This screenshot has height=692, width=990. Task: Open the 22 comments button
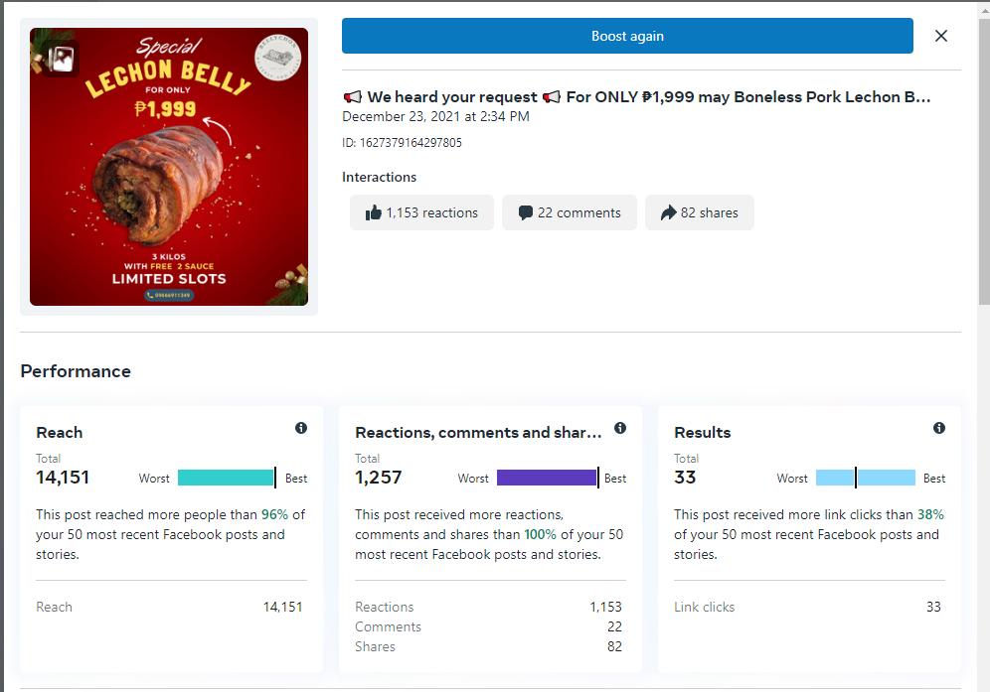tap(570, 212)
